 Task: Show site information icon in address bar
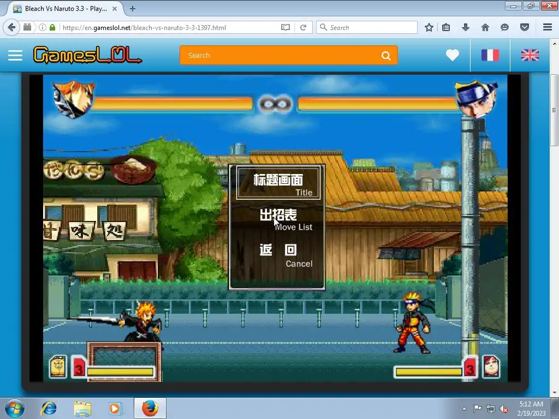click(x=42, y=27)
